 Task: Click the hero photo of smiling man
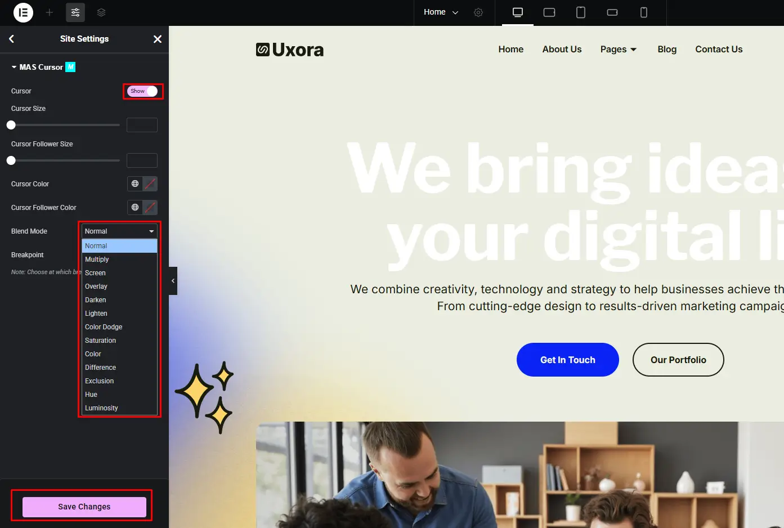520,475
